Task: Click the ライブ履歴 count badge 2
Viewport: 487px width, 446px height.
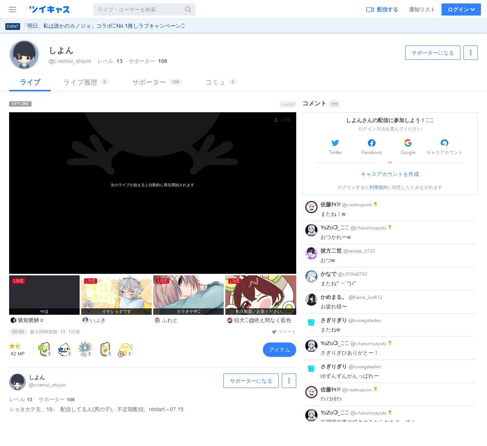Action: (x=105, y=82)
